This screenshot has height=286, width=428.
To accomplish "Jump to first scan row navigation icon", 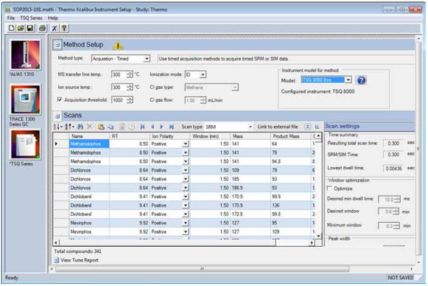I will tap(142, 126).
